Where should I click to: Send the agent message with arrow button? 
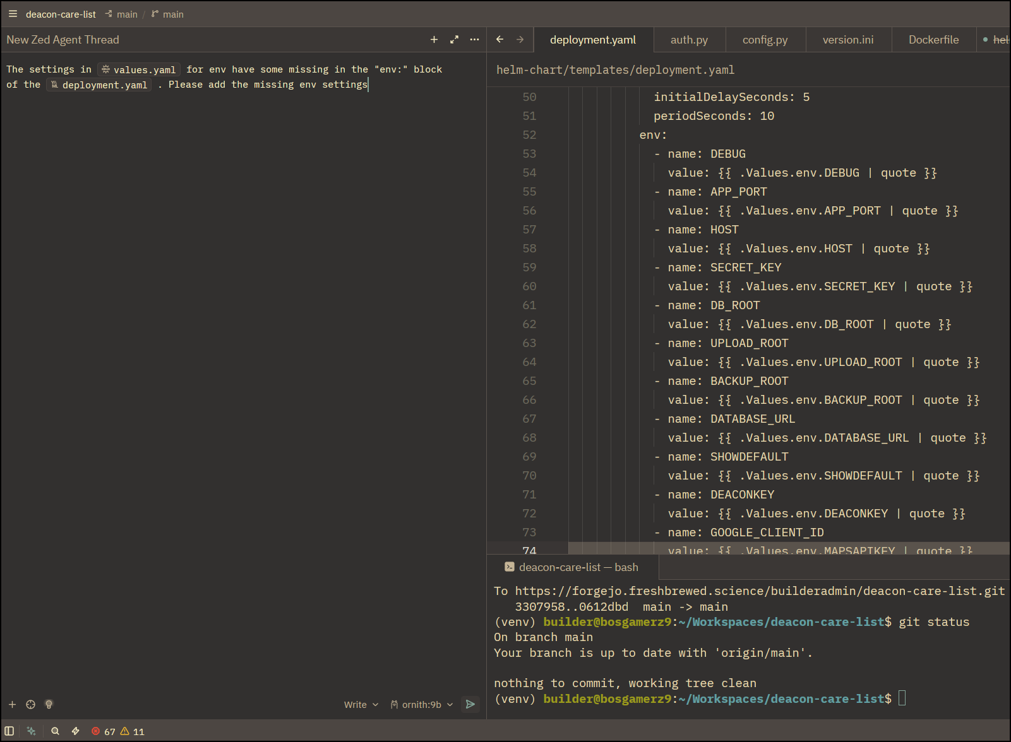(x=470, y=704)
